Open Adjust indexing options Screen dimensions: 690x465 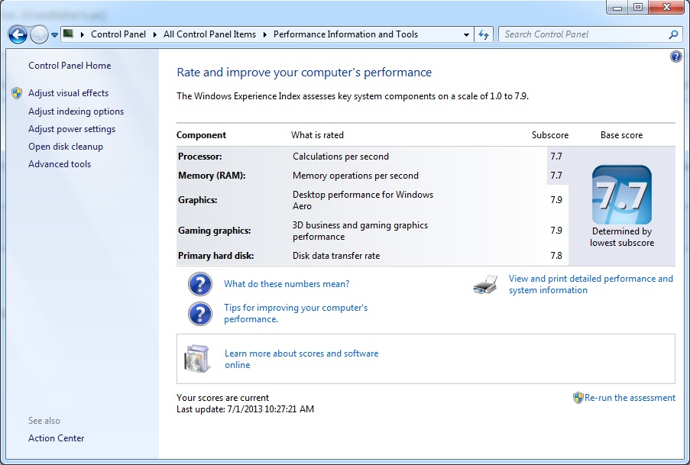tap(76, 111)
